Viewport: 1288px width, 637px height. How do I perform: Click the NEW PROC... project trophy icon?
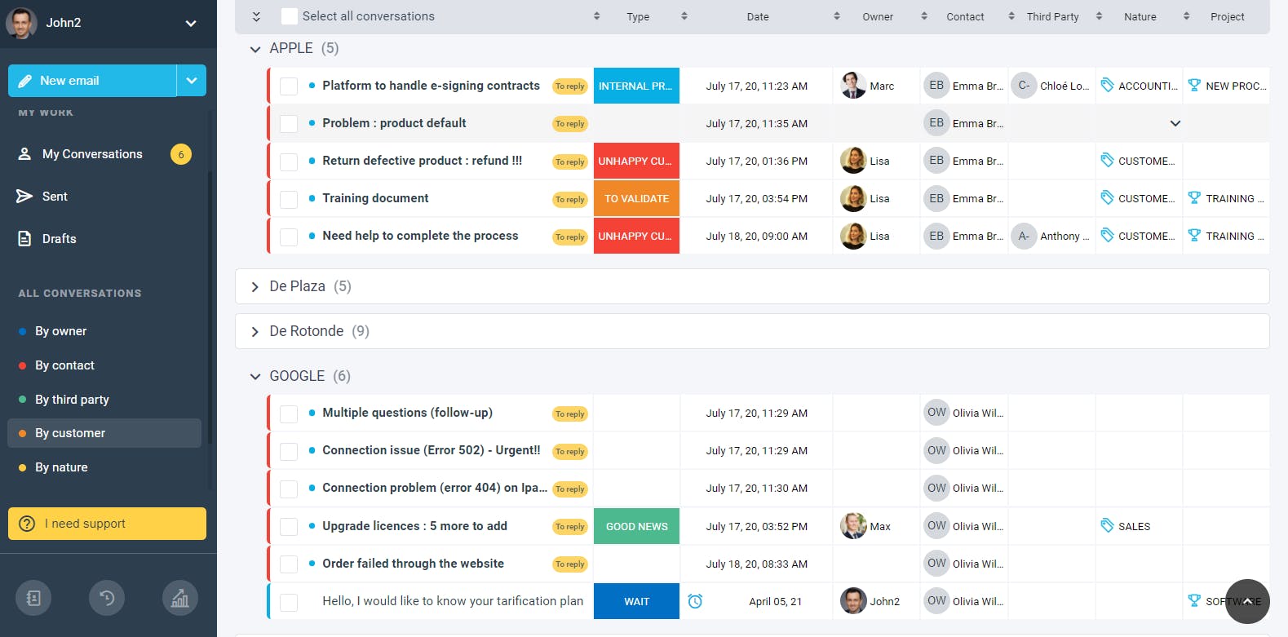pos(1194,86)
